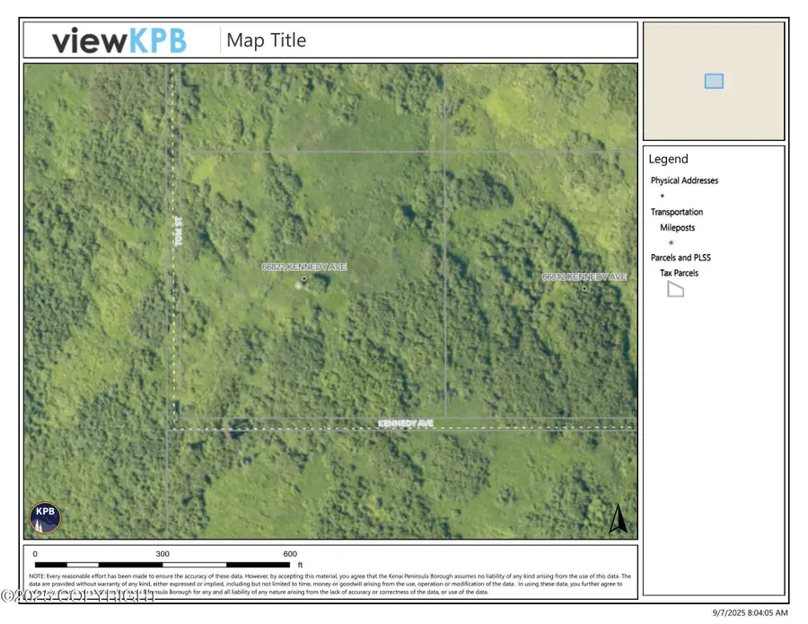
Task: Toggle the Transportation legend entry
Action: click(x=677, y=212)
